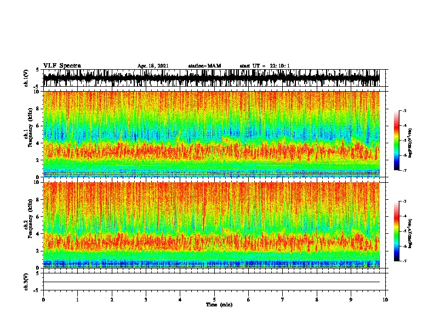This screenshot has width=434, height=336.
Task: Click the ch.1 spectrogram color bar
Action: coord(397,141)
